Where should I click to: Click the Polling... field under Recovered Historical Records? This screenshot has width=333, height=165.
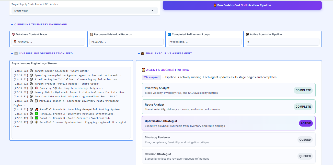point(126,42)
